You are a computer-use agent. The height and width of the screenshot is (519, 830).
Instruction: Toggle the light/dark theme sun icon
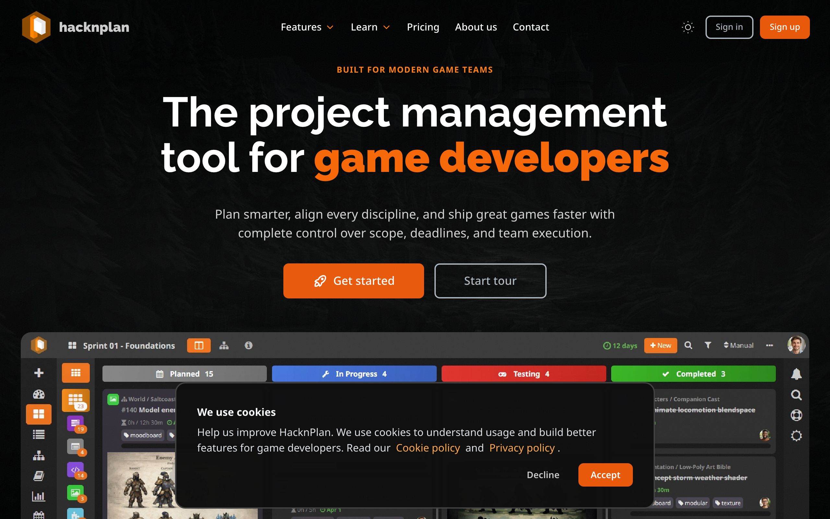[688, 27]
